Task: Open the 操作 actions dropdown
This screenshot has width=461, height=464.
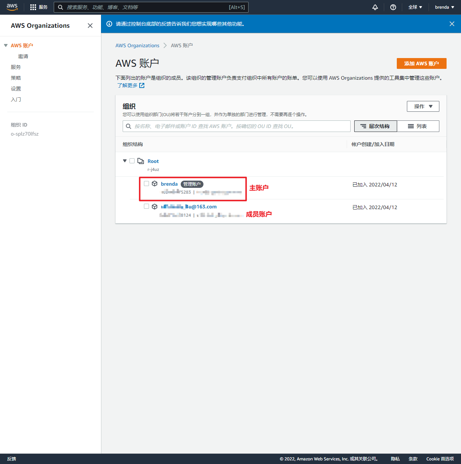Action: pos(423,106)
